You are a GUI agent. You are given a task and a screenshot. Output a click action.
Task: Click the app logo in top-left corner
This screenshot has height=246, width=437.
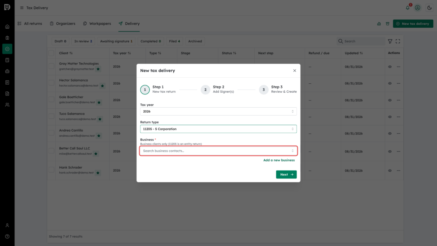7,7
